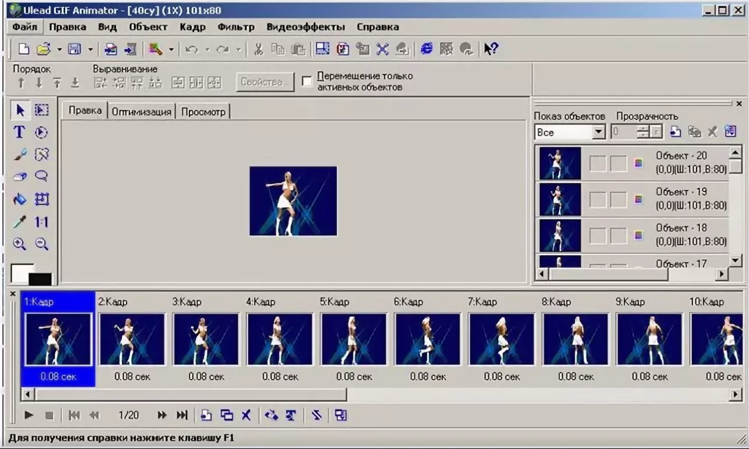This screenshot has width=749, height=449.
Task: Toggle first visibility box for Объект - 18
Action: (598, 236)
